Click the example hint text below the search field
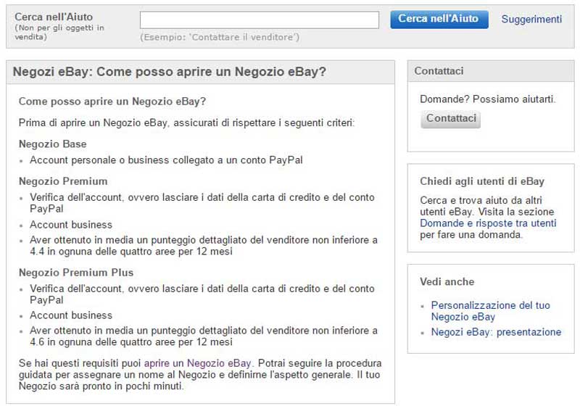 (x=220, y=37)
